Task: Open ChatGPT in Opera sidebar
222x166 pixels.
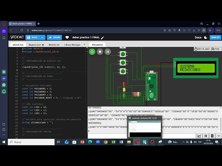Action: point(4,72)
